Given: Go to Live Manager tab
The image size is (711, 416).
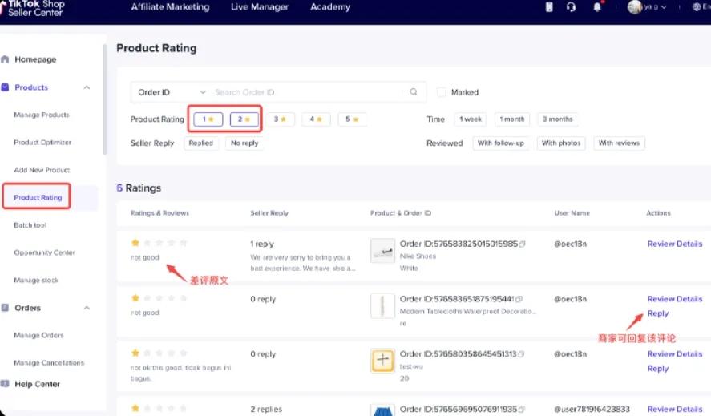Looking at the screenshot, I should 260,7.
